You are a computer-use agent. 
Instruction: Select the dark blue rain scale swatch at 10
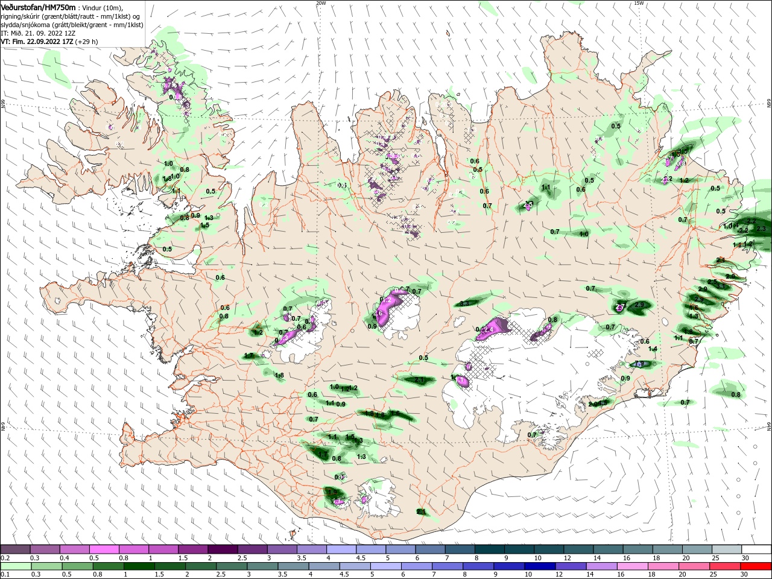point(540,566)
